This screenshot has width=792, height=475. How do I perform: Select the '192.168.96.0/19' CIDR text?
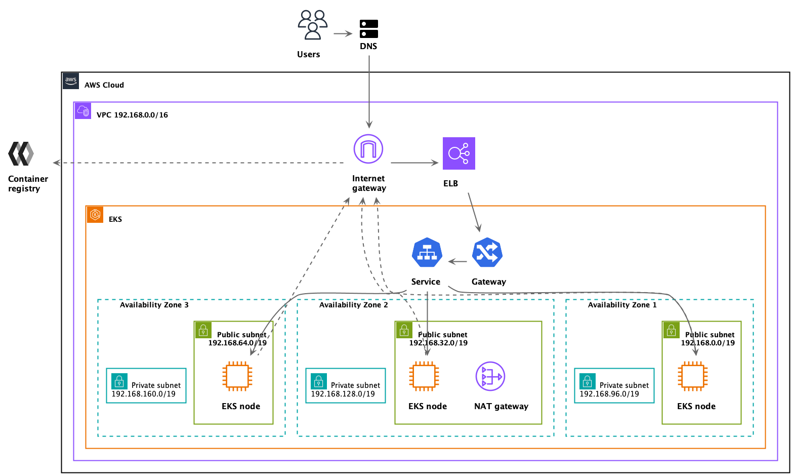pyautogui.click(x=609, y=394)
